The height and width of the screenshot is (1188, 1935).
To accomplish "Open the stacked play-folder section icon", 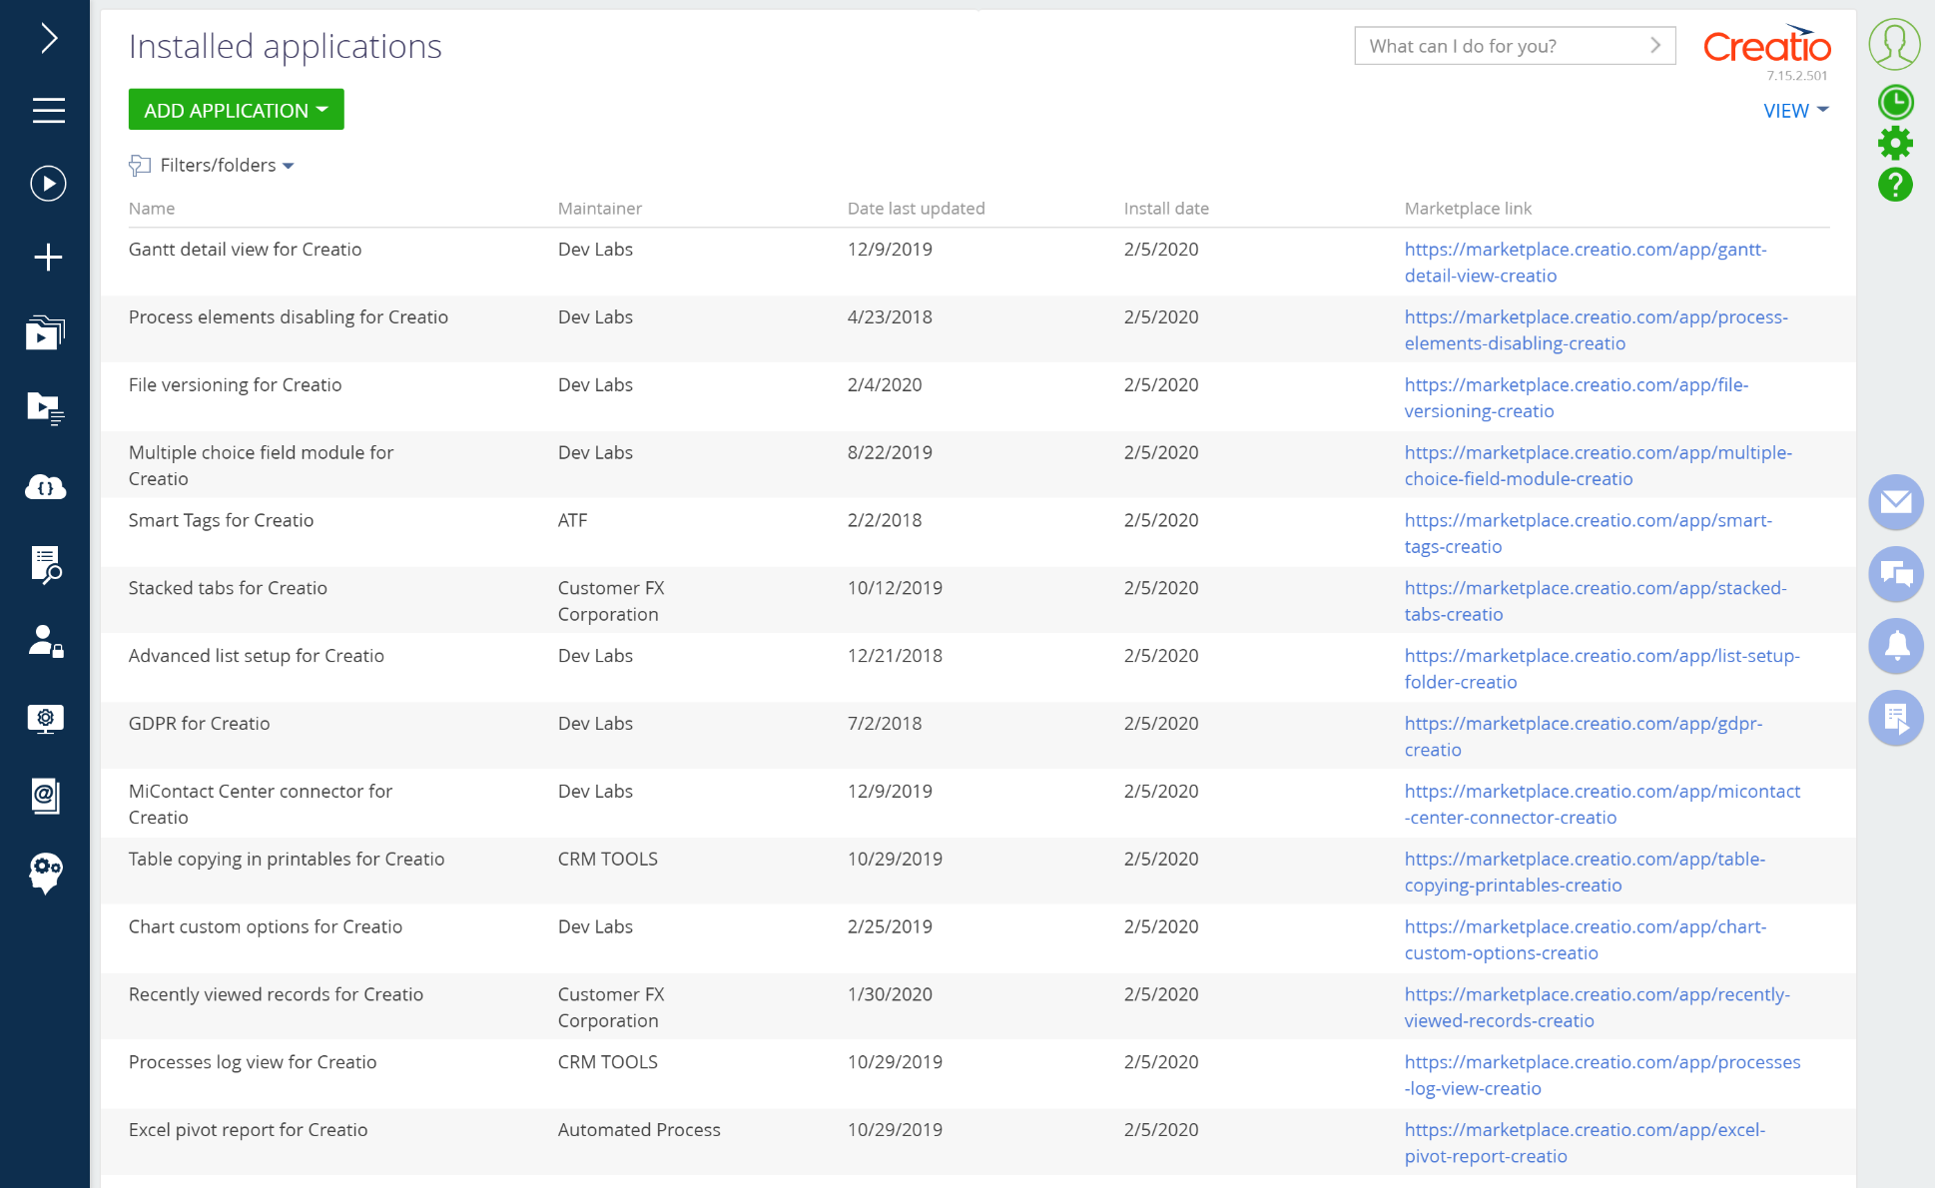I will coord(46,332).
